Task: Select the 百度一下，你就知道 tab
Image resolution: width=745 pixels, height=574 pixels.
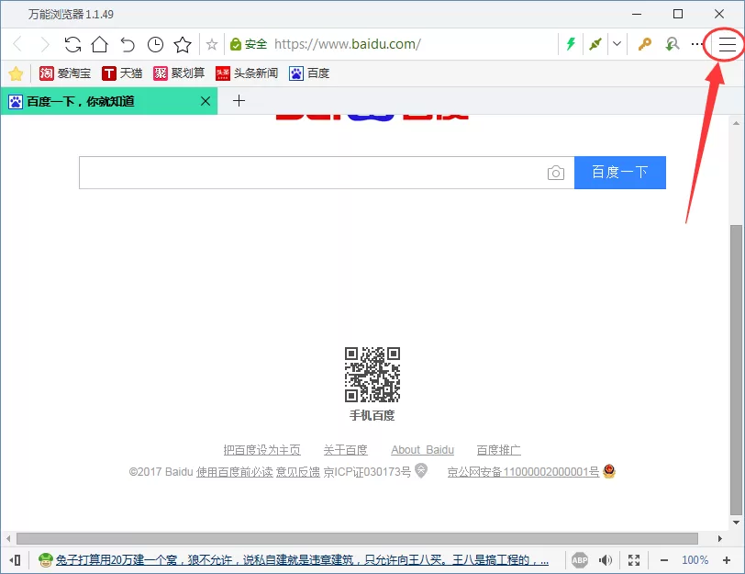Action: coord(109,101)
